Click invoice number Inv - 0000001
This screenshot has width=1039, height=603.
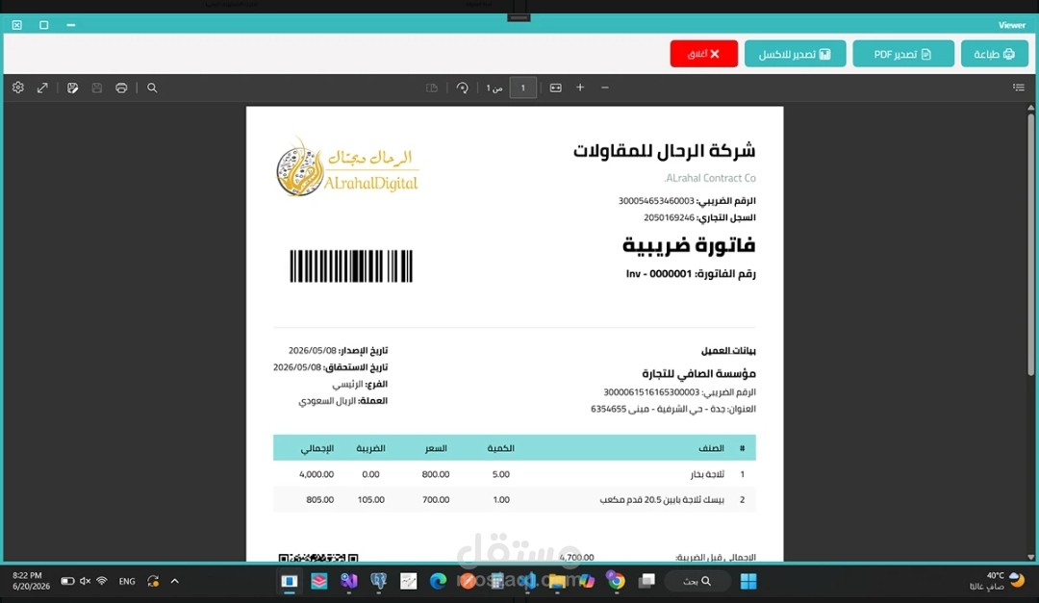pos(659,274)
